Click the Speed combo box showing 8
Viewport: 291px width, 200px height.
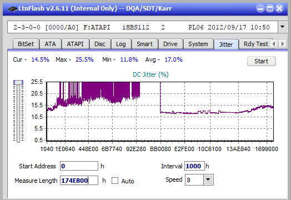(x=199, y=179)
